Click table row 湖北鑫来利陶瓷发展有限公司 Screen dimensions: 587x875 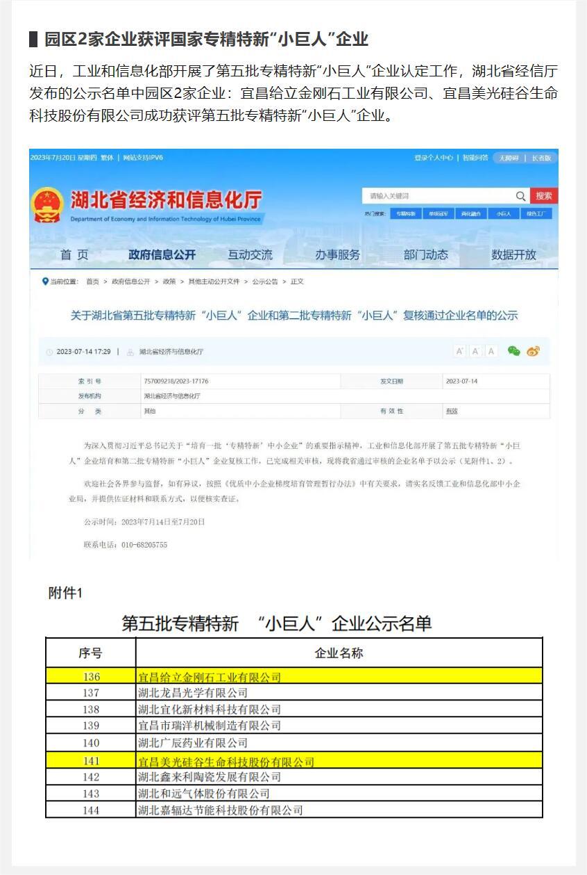(293, 777)
